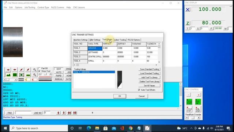Open the Select Tooling tab

[x=120, y=40]
